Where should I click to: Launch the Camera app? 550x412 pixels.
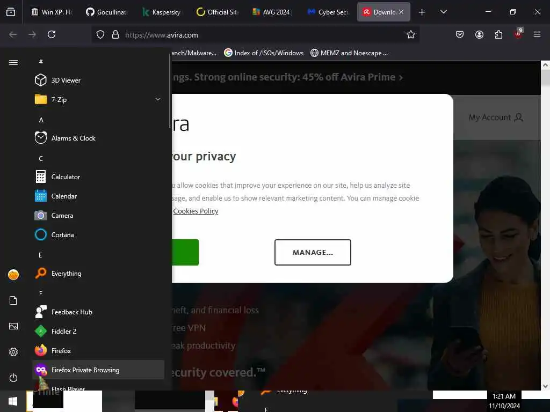98,216
